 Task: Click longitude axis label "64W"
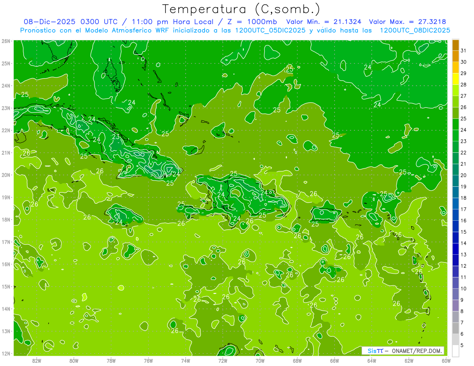(x=372, y=360)
